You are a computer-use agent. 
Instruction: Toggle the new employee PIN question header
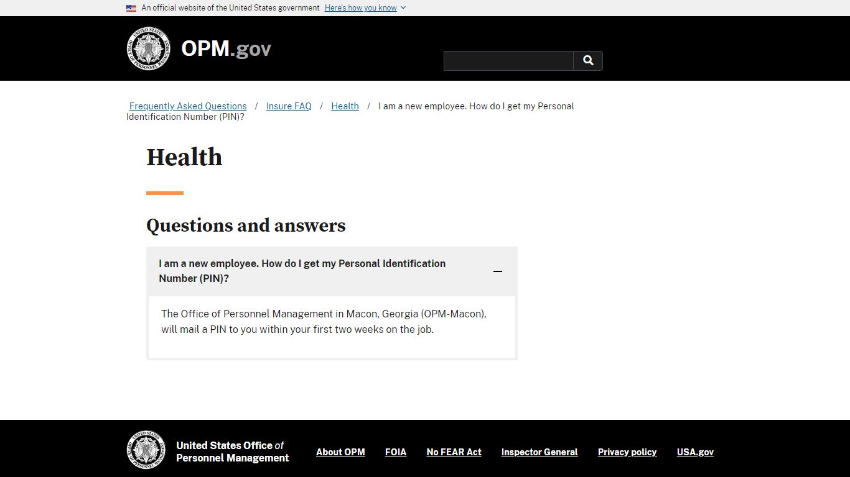(x=332, y=271)
